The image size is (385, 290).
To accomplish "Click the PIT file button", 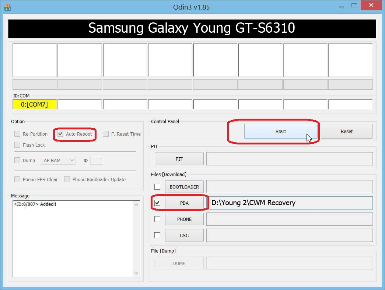I will pyautogui.click(x=179, y=159).
